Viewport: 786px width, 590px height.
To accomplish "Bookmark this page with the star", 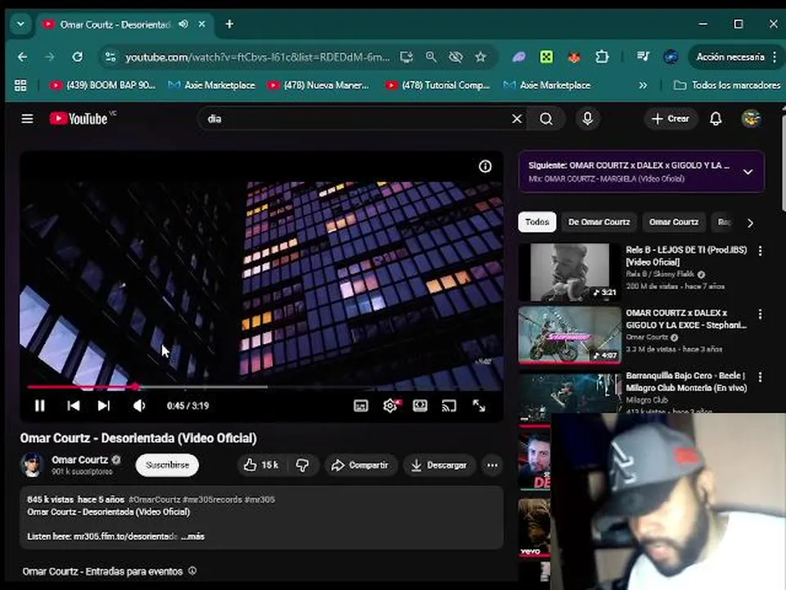I will 481,57.
